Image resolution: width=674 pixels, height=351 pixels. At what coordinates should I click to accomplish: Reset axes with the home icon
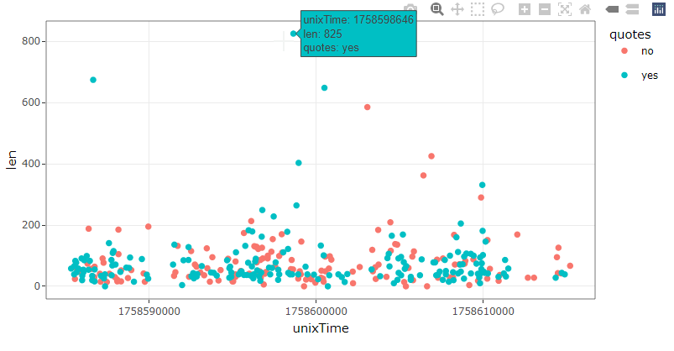point(585,9)
